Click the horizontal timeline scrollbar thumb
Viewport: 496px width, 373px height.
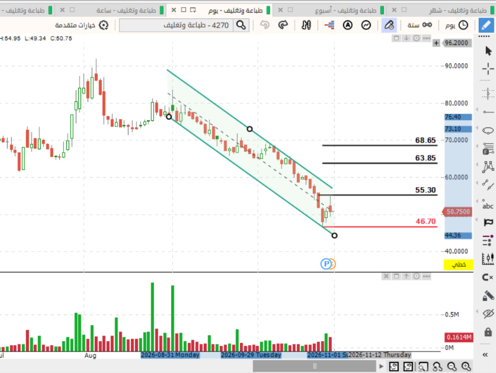(315, 366)
